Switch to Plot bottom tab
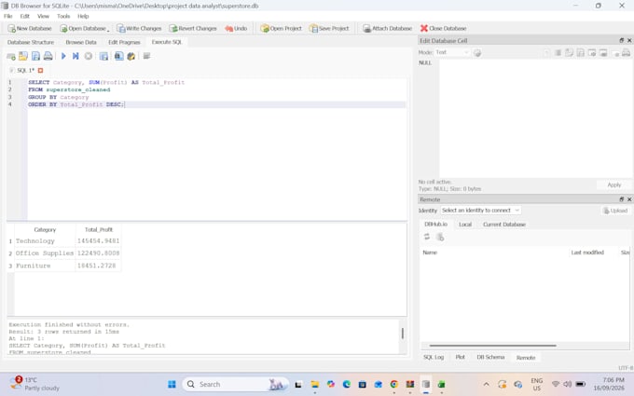This screenshot has width=634, height=396. (461, 357)
